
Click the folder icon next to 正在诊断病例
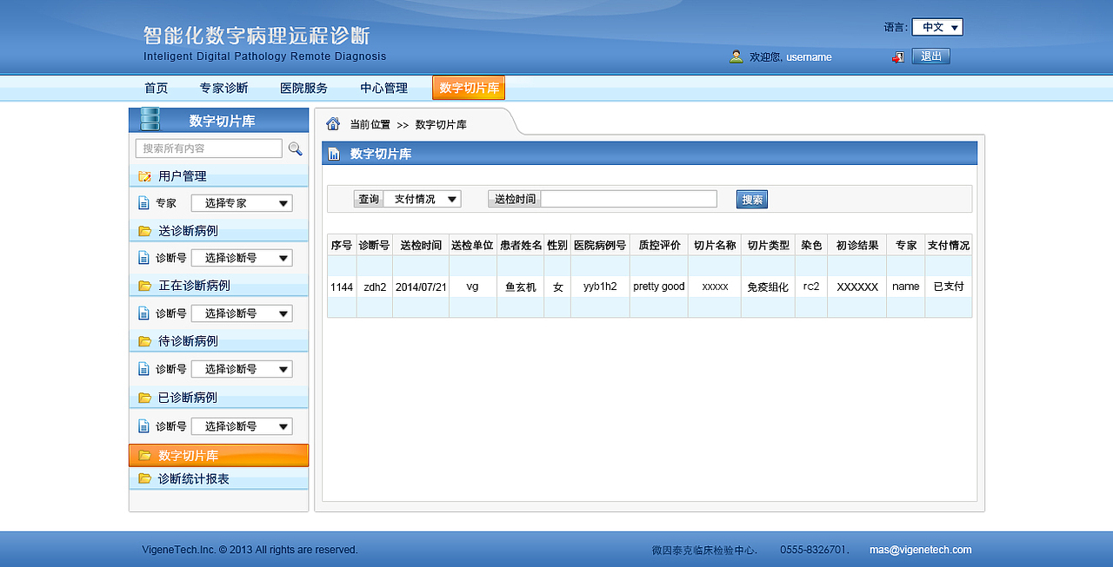pos(145,286)
